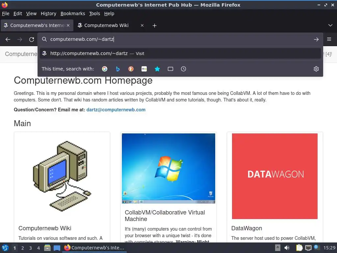Open the volume control in the system tray
The height and width of the screenshot is (253, 337).
[287, 248]
